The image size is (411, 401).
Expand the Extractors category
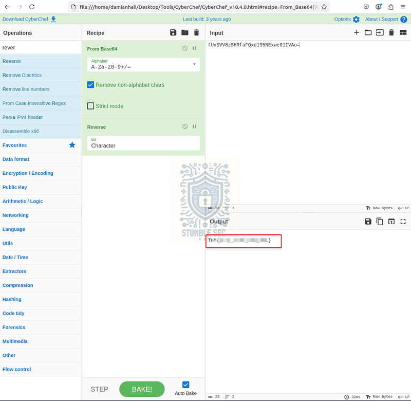coord(41,271)
